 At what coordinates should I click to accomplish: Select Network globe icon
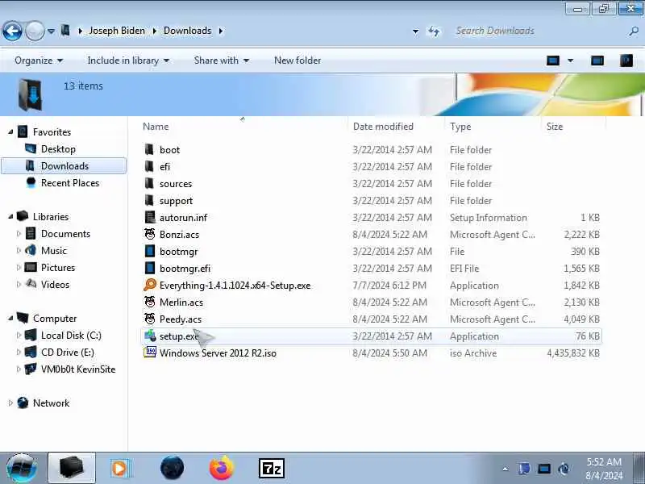(x=23, y=403)
